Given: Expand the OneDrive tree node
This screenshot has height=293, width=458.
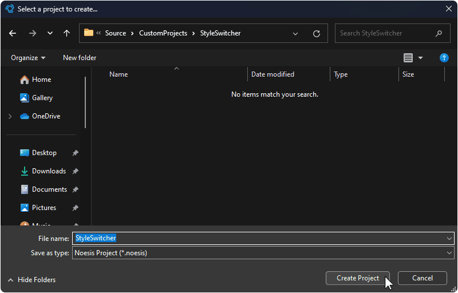Looking at the screenshot, I should tap(10, 116).
